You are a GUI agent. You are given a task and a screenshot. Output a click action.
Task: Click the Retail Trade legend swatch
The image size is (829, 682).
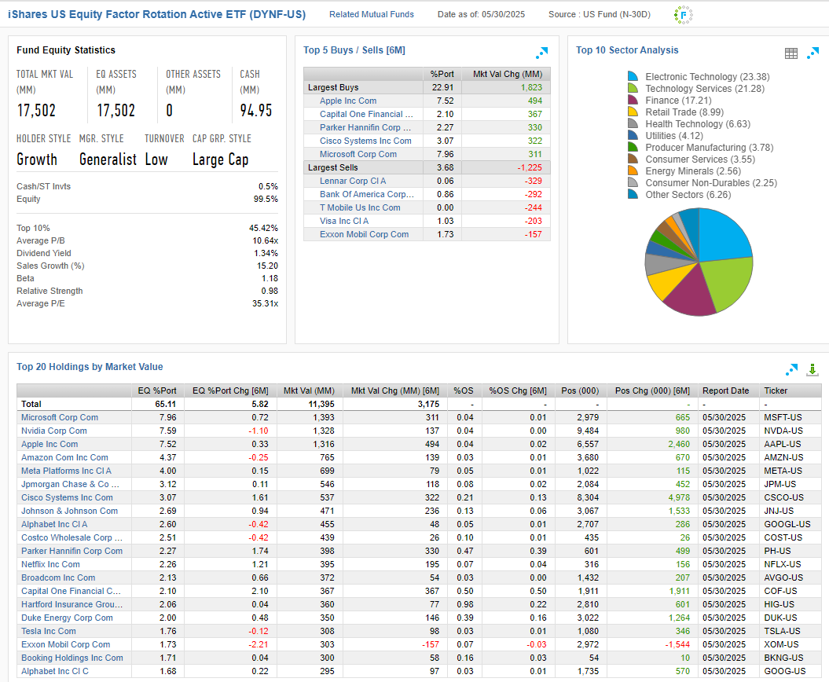coord(633,112)
